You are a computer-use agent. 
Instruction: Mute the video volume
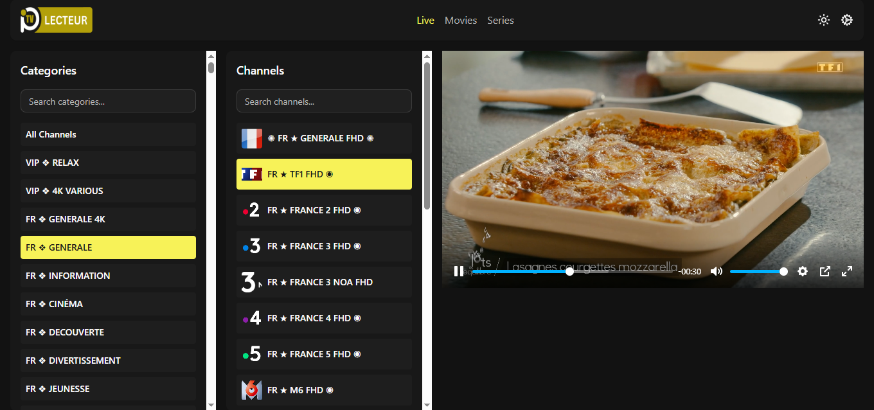point(716,271)
